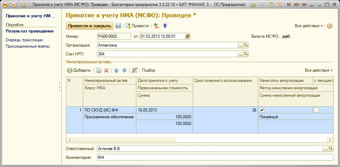
Task: Open the calendar picker next to date field
Action: coord(188,36)
